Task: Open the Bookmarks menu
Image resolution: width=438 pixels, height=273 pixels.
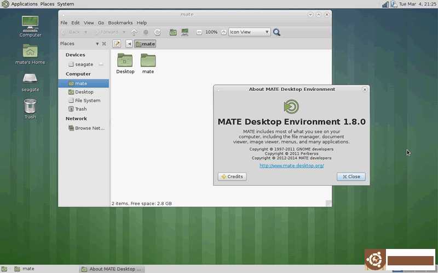Action: click(x=120, y=23)
